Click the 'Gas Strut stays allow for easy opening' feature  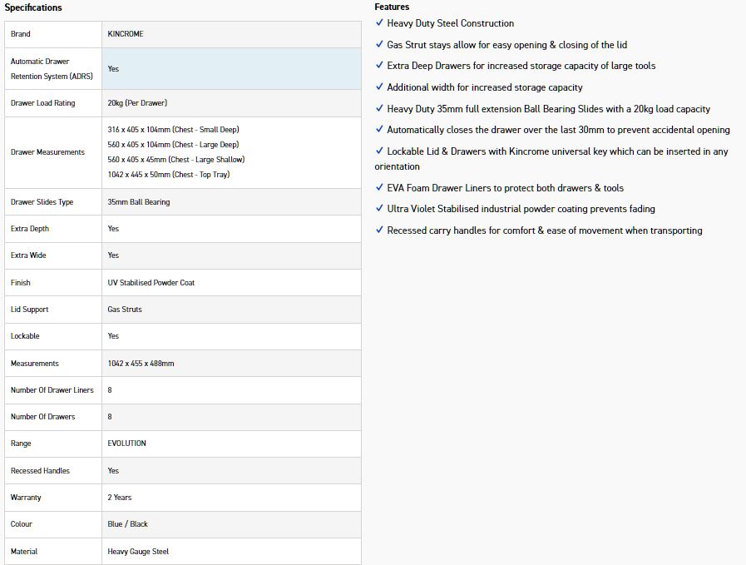(507, 45)
